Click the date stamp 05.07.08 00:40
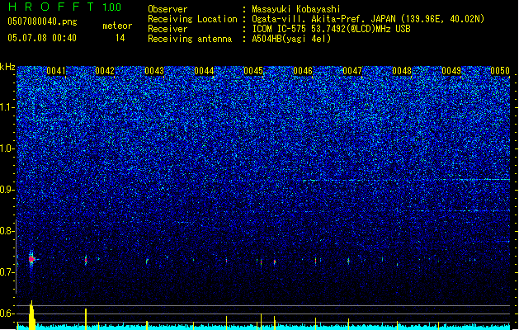This screenshot has width=519, height=330. tap(42, 38)
